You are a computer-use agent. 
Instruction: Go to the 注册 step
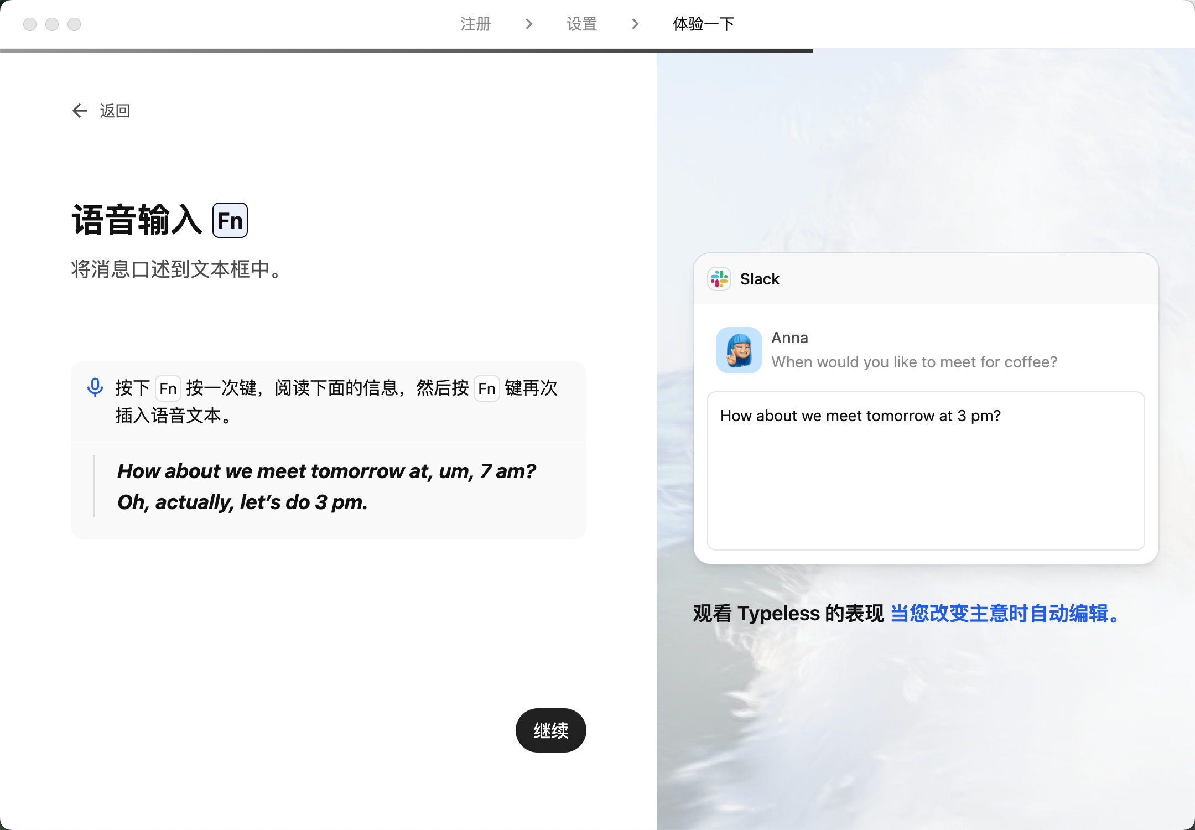tap(476, 24)
